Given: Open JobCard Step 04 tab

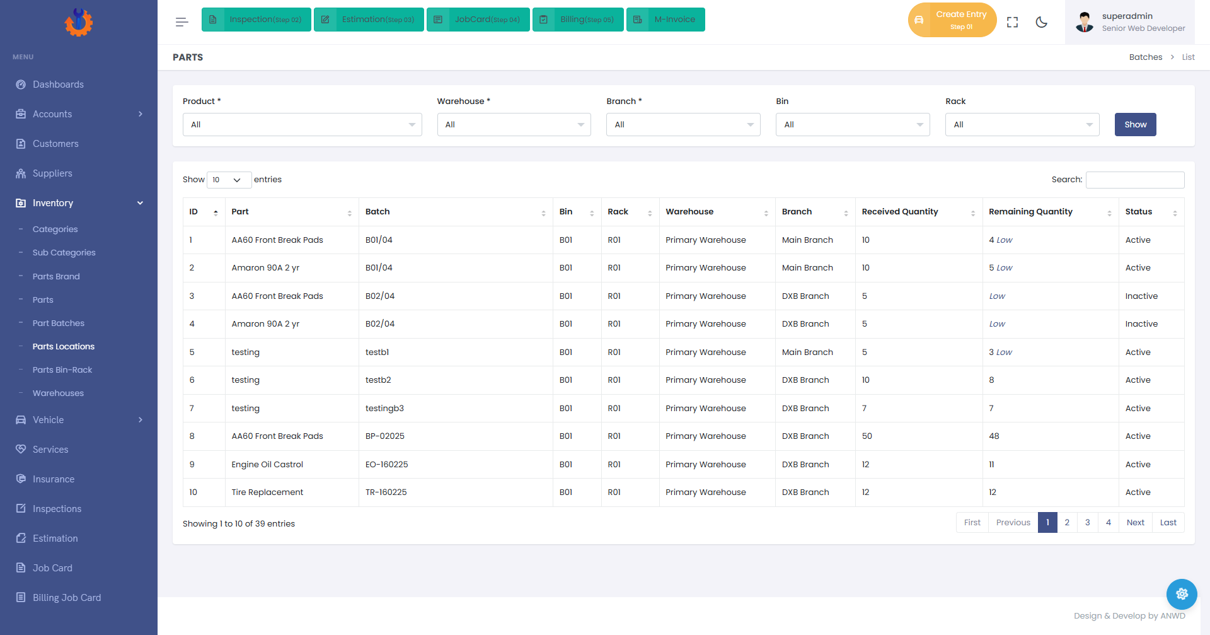Looking at the screenshot, I should click(478, 20).
